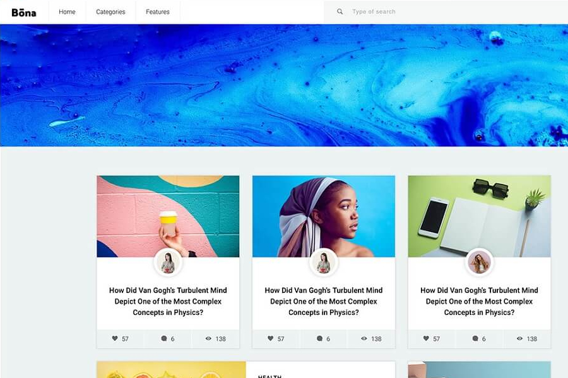Click the heart icon on third card
Viewport: 568px width, 378px height.
point(426,338)
